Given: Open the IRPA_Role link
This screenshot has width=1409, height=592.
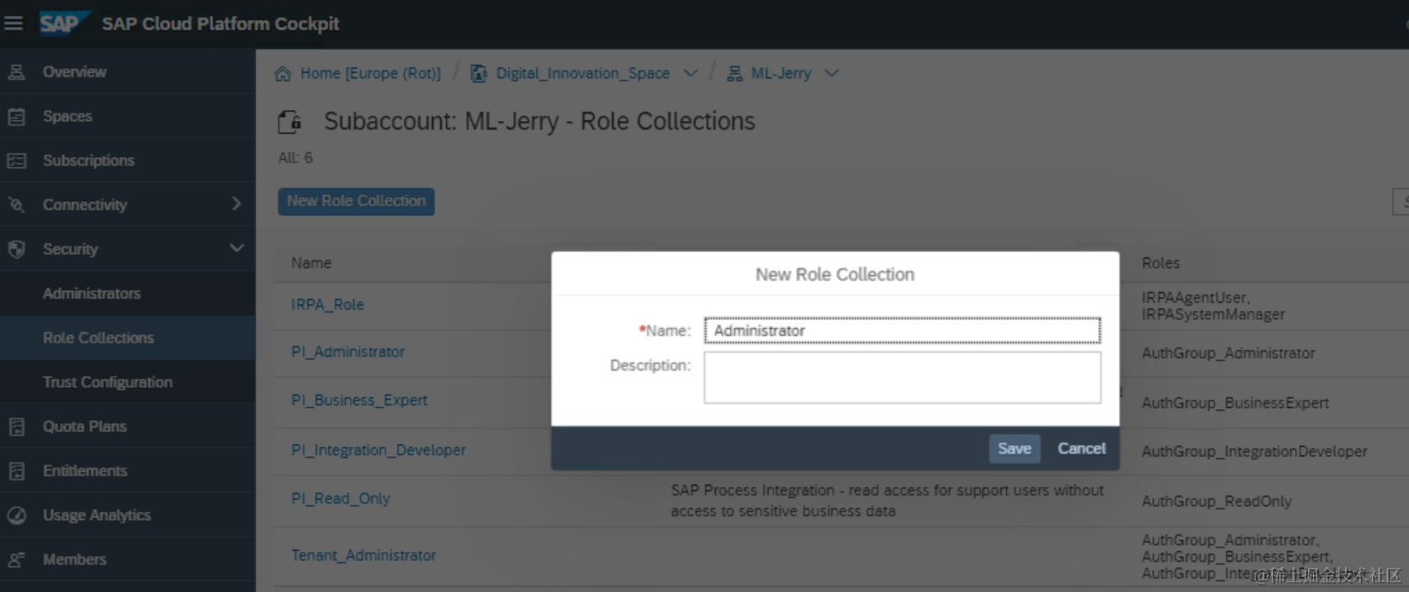Looking at the screenshot, I should (327, 305).
